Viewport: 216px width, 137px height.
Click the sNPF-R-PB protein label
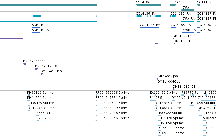point(40,25)
